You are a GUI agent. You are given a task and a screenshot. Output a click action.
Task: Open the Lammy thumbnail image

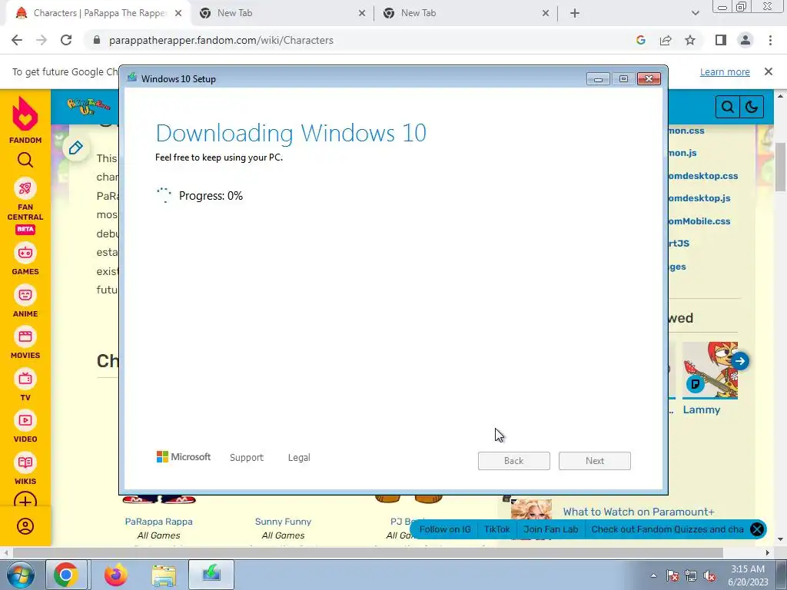pyautogui.click(x=709, y=370)
